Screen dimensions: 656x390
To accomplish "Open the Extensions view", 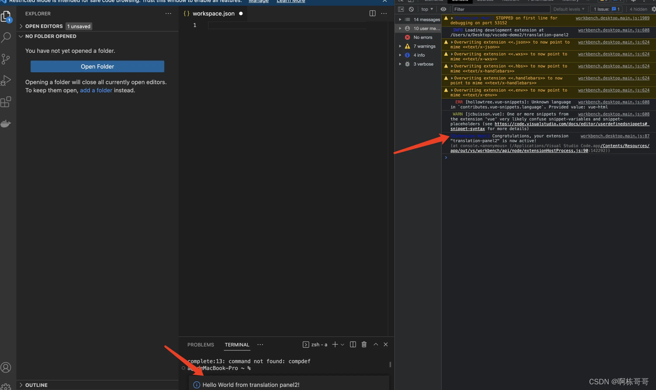I will [6, 102].
